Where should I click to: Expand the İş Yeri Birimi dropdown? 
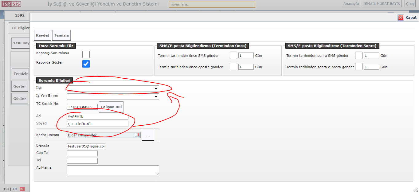click(x=113, y=96)
